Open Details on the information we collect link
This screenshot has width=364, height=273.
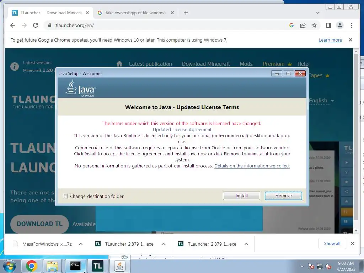252,166
